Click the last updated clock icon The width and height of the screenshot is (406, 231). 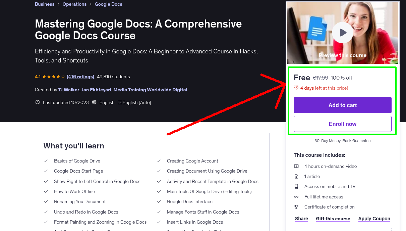[x=37, y=102]
